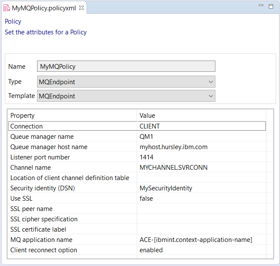Click the policy Name text field
The height and width of the screenshot is (266, 280).
click(x=126, y=67)
